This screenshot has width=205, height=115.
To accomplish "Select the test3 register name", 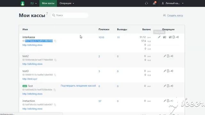I will click(26, 71).
